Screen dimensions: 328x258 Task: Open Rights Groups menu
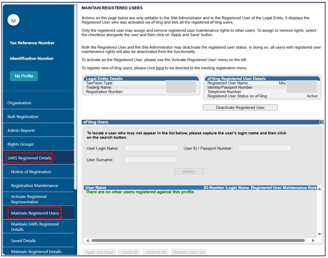point(38,144)
